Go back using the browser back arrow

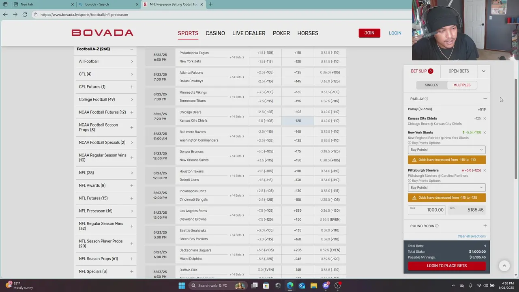click(x=5, y=15)
